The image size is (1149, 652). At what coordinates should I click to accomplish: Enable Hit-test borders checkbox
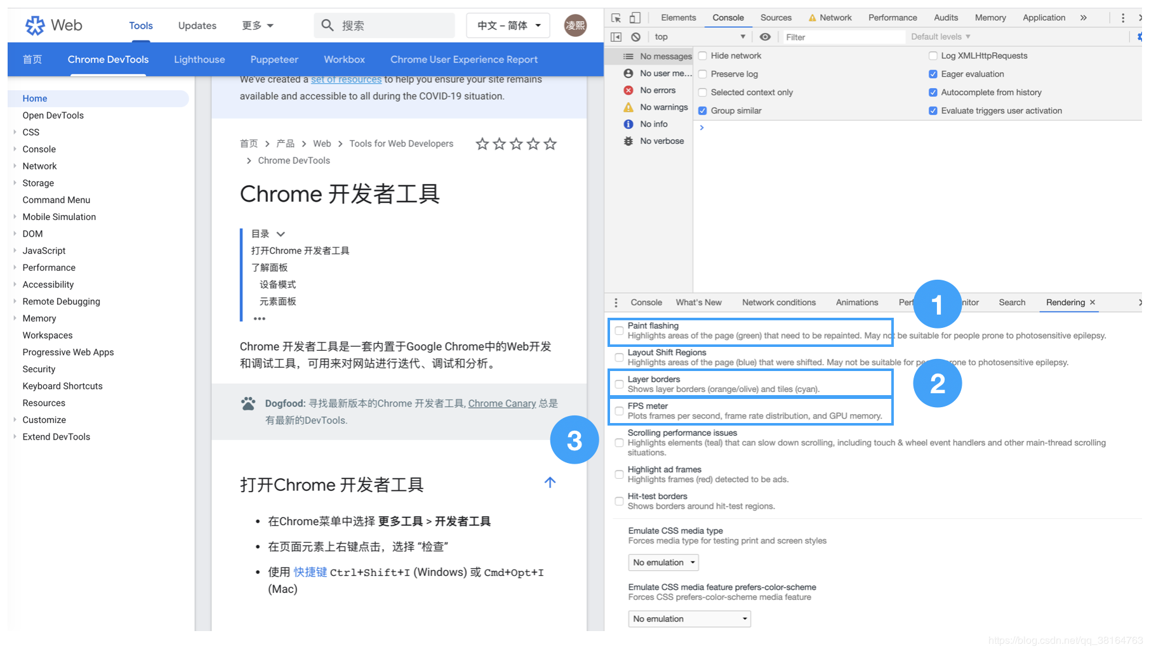click(619, 501)
